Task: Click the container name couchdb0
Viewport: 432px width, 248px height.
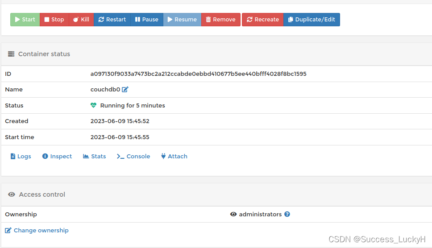Action: (105, 90)
